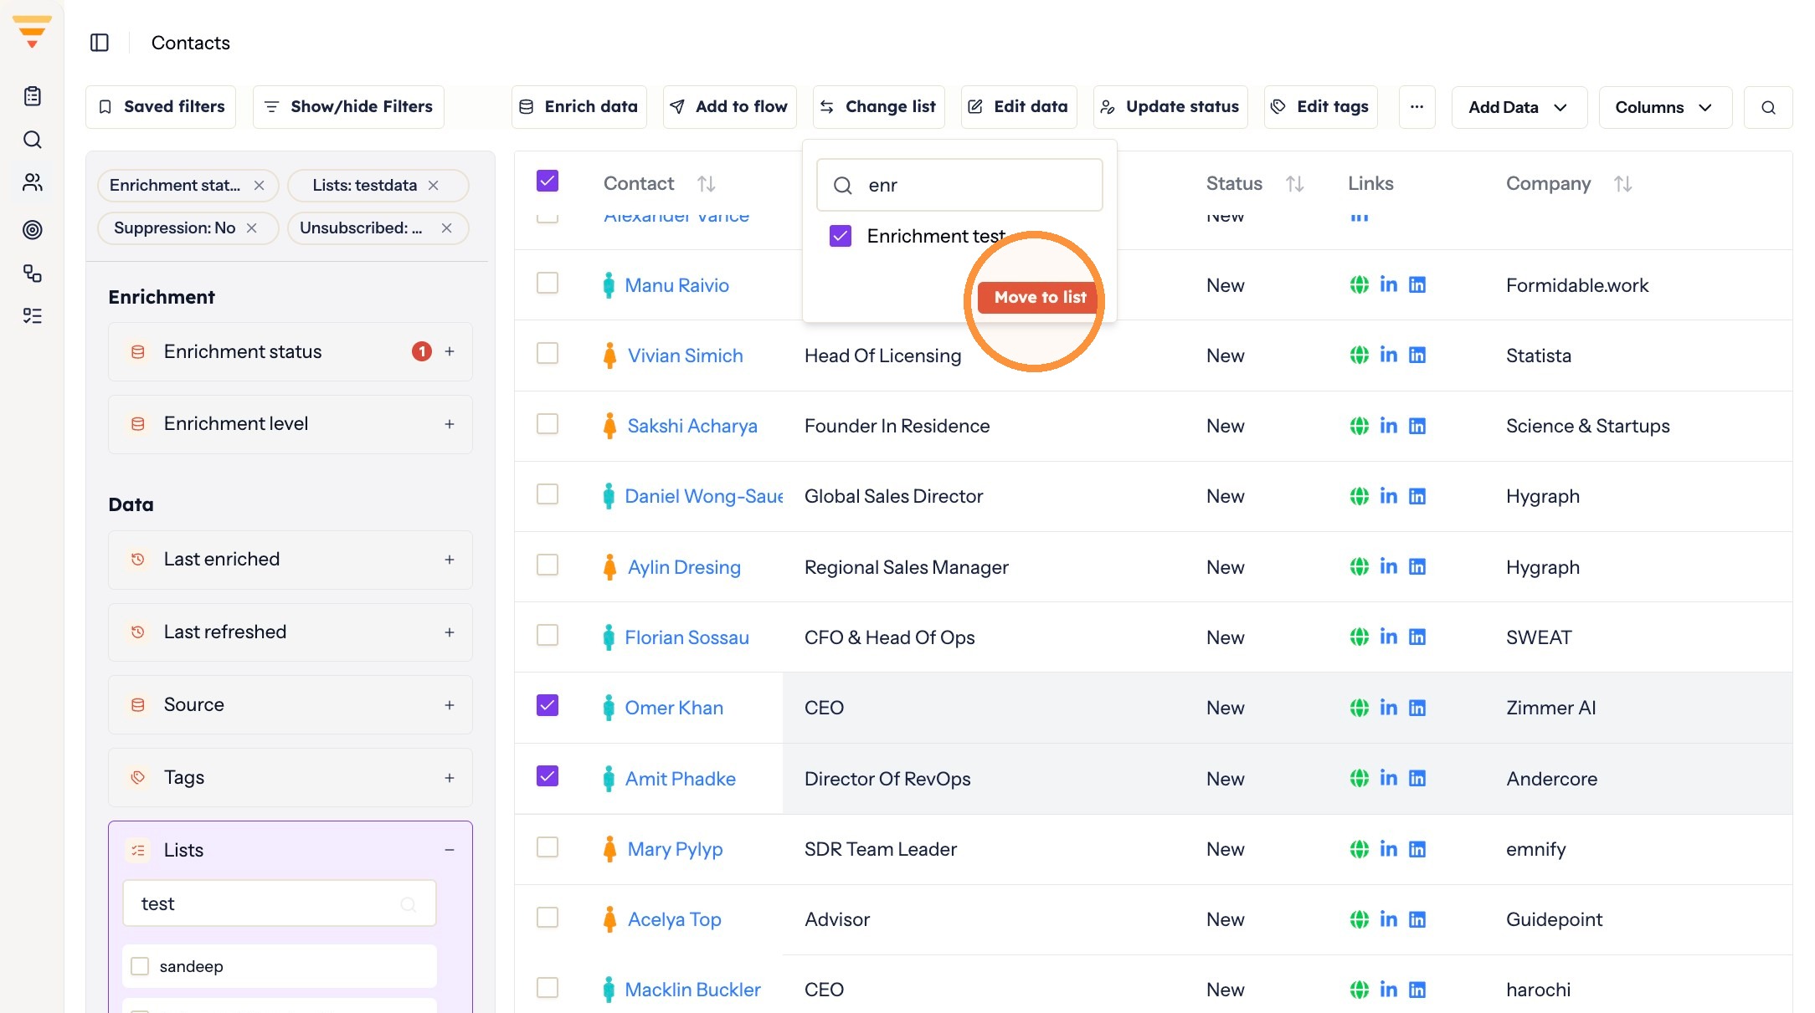
Task: Open Manu Raivio's website globe icon
Action: [1359, 285]
